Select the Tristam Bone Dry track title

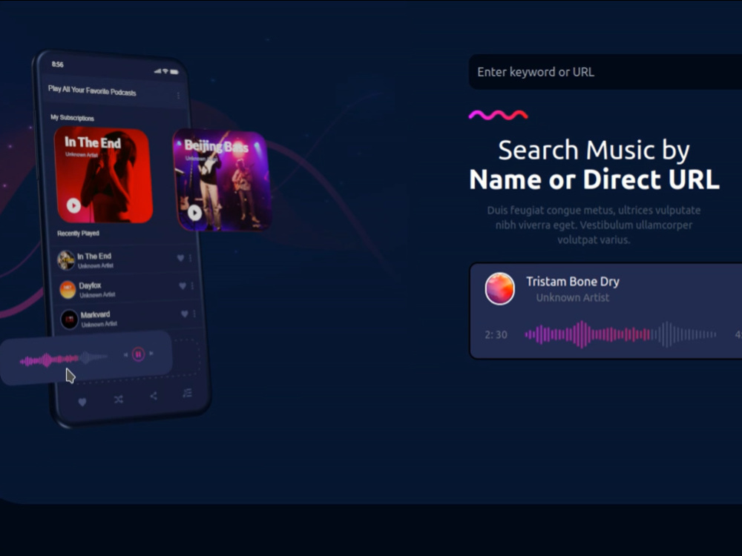573,281
